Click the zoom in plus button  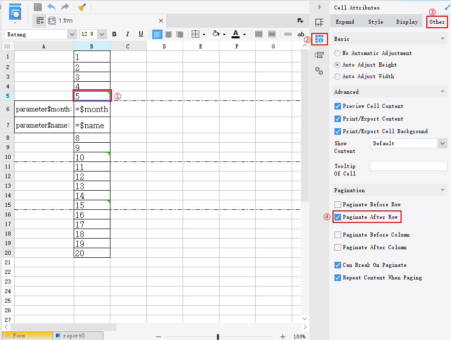(283, 335)
